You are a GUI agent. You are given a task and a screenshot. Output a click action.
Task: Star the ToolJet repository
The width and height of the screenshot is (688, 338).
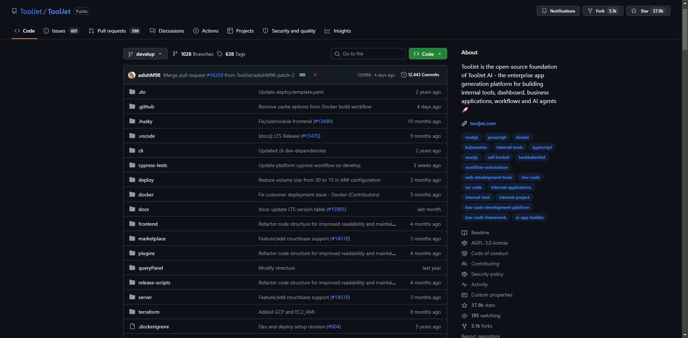pos(648,11)
